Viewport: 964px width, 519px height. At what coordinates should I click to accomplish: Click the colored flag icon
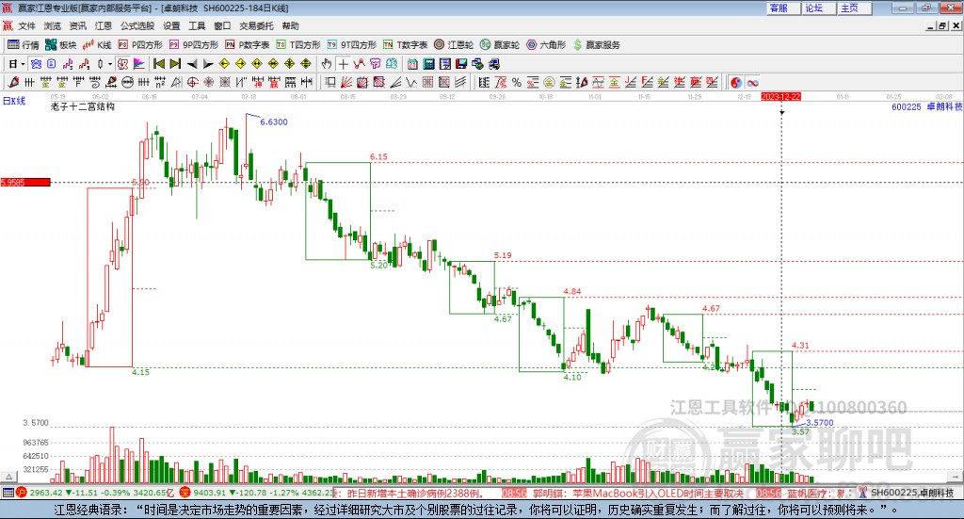coord(139,64)
